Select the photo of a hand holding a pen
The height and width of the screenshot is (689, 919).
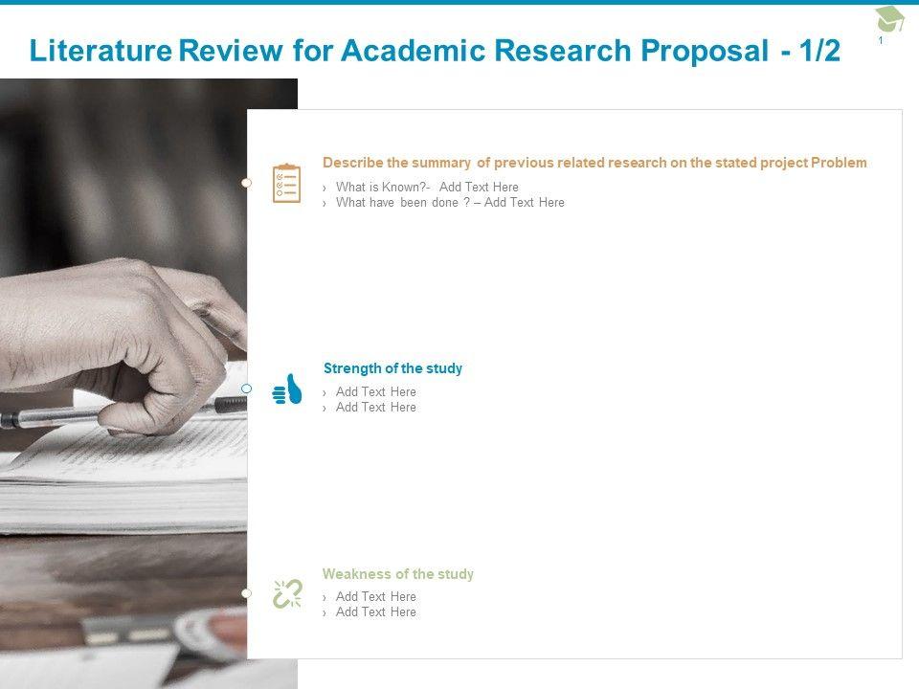[123, 383]
